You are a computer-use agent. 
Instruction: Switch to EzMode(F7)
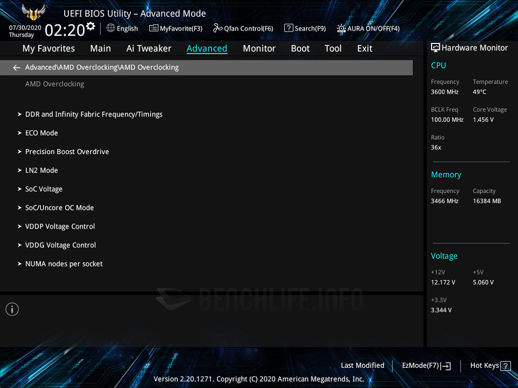(x=426, y=366)
